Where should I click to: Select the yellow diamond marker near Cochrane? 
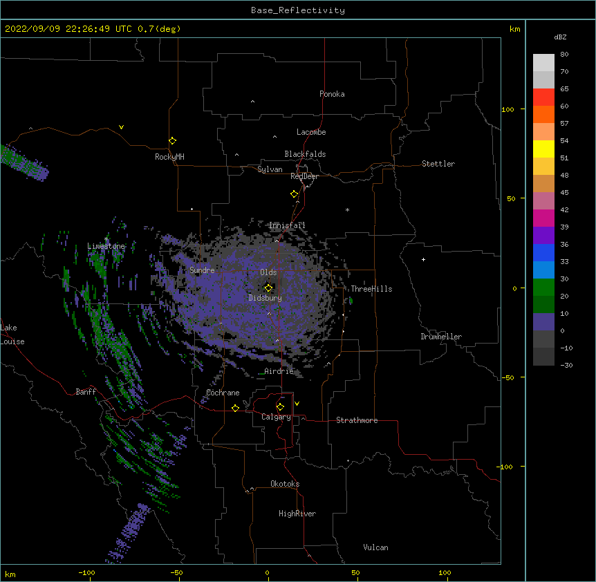(235, 408)
